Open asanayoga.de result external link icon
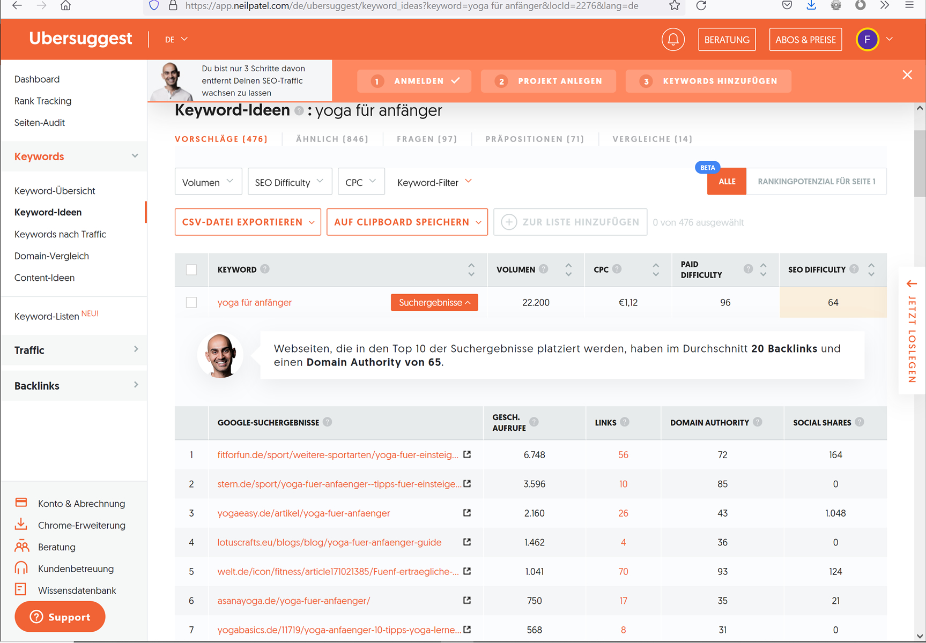The width and height of the screenshot is (926, 643). click(467, 600)
